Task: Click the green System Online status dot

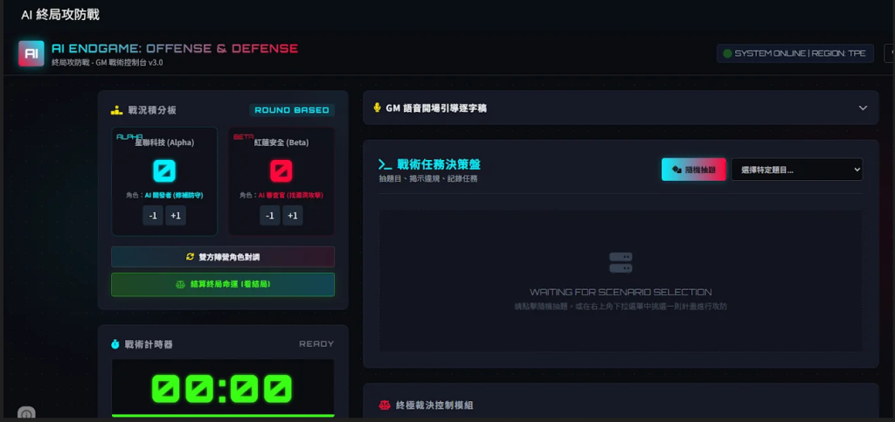Action: pyautogui.click(x=727, y=53)
